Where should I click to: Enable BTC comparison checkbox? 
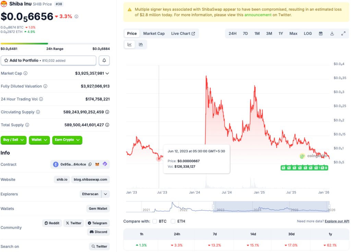pyautogui.click(x=155, y=221)
